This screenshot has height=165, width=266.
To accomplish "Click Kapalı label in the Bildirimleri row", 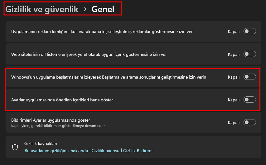I will click(x=234, y=123).
